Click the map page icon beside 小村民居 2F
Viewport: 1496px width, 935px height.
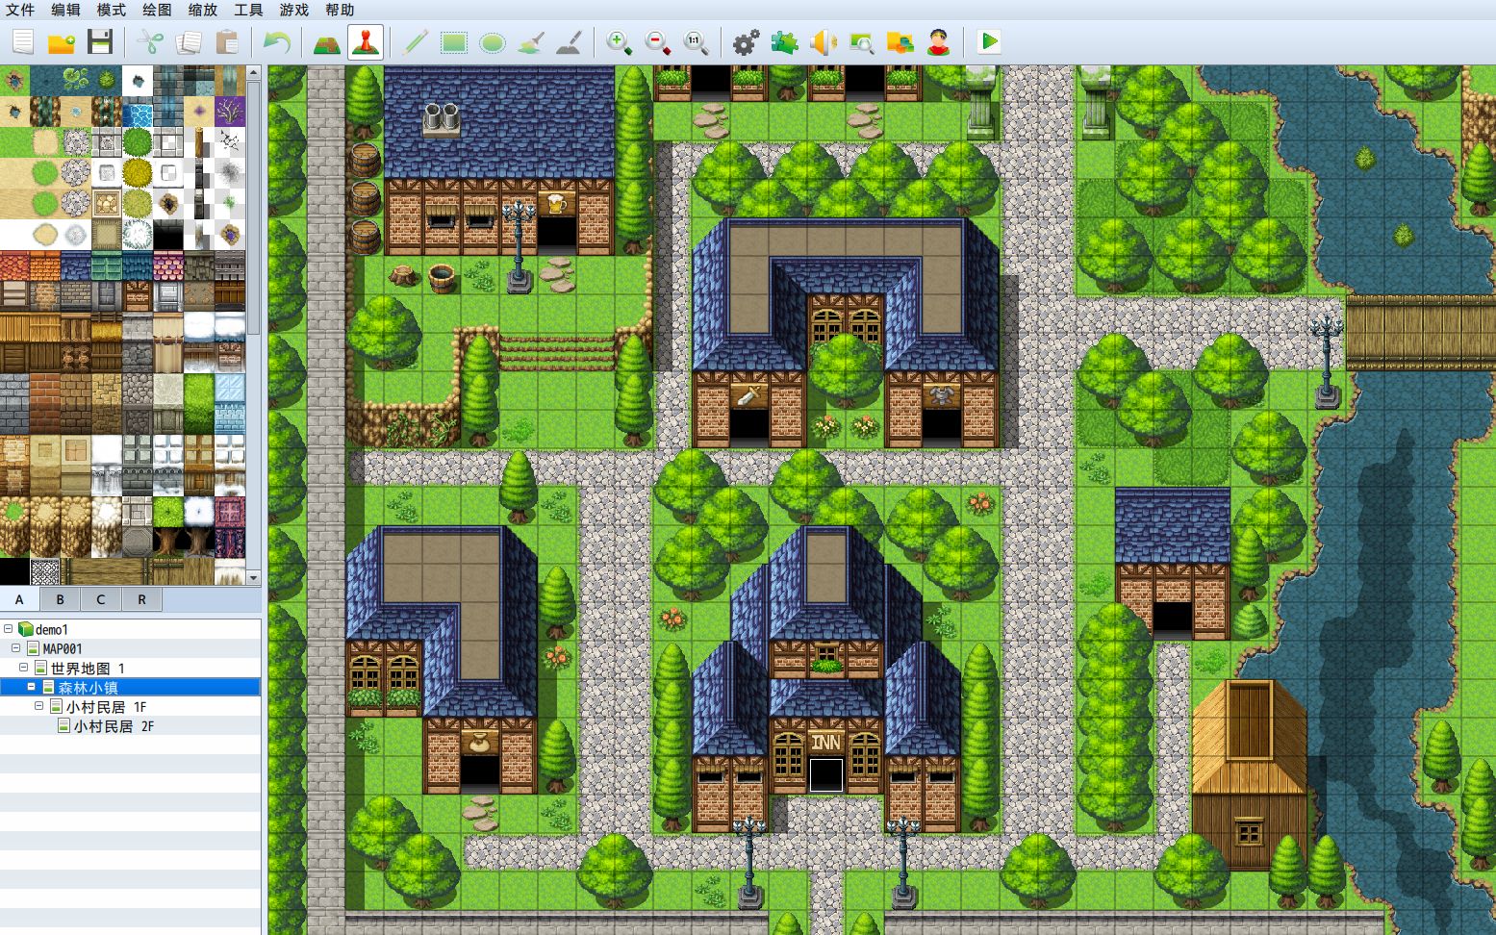tap(63, 725)
